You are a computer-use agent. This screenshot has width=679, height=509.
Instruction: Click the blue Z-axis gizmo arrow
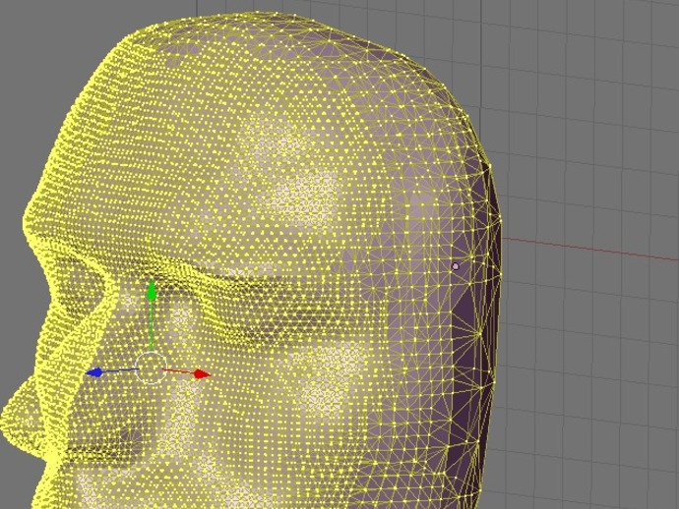point(112,371)
